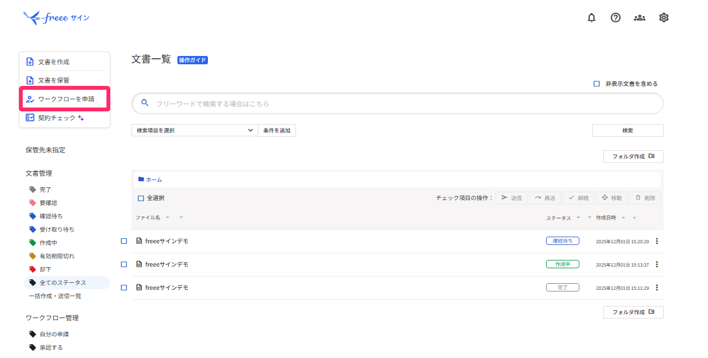The width and height of the screenshot is (708, 358).
Task: Select 文書を保管 in the sidebar menu
Action: (x=54, y=80)
